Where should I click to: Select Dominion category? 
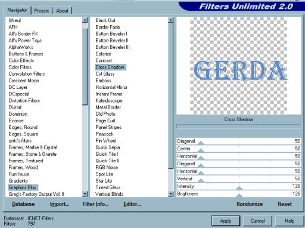point(18,114)
